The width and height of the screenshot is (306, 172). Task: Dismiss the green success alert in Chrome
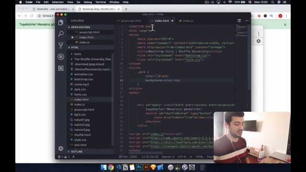[285, 24]
